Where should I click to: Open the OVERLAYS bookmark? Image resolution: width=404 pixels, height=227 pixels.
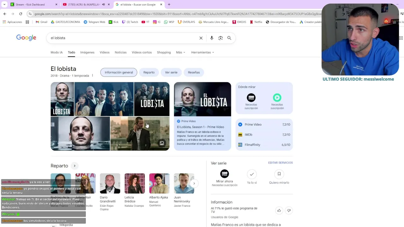point(186,22)
